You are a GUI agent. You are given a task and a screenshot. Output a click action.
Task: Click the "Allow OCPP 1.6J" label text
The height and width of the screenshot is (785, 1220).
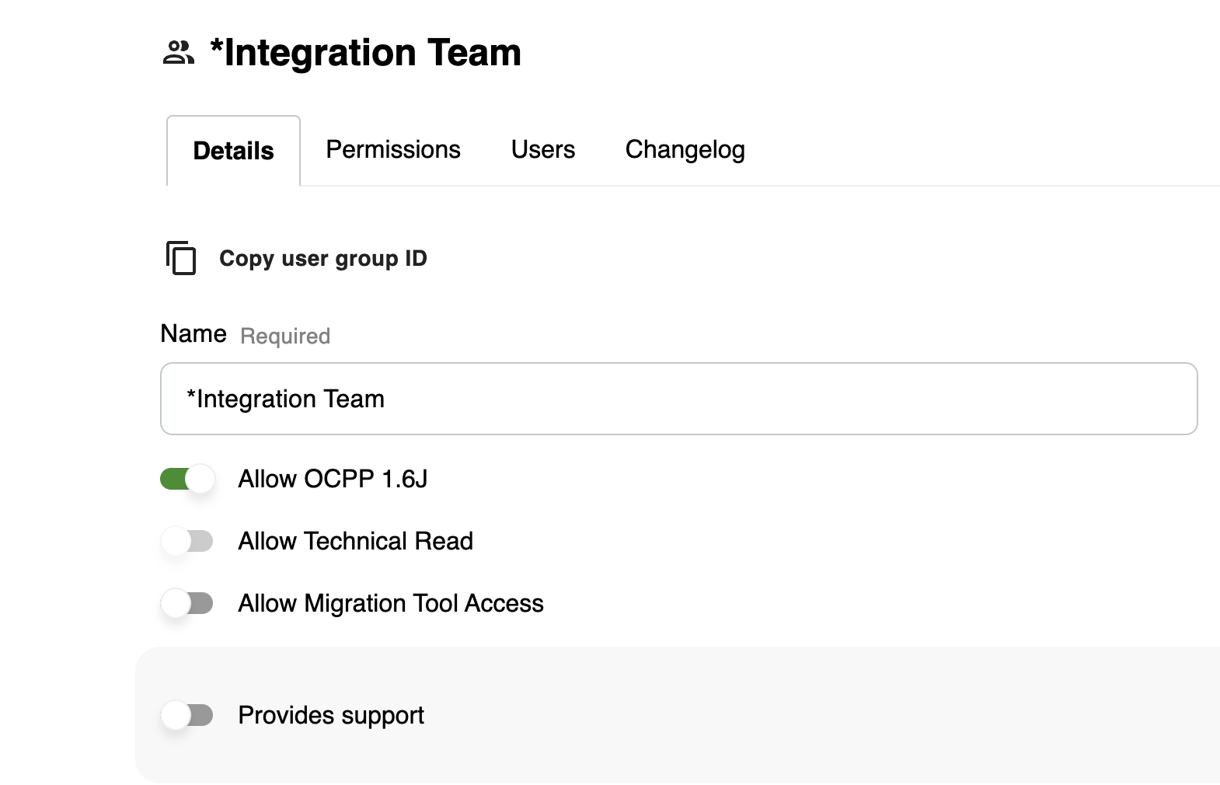pos(333,479)
